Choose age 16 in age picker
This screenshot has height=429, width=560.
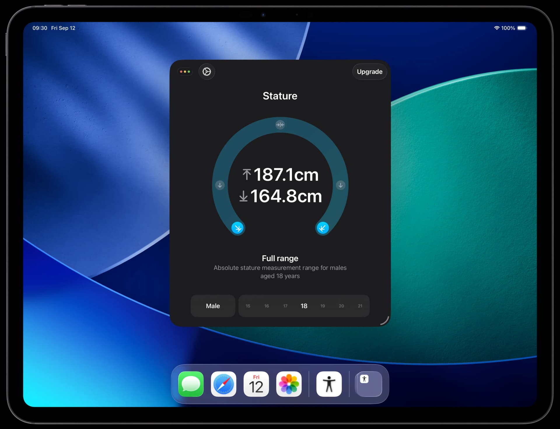(x=267, y=306)
